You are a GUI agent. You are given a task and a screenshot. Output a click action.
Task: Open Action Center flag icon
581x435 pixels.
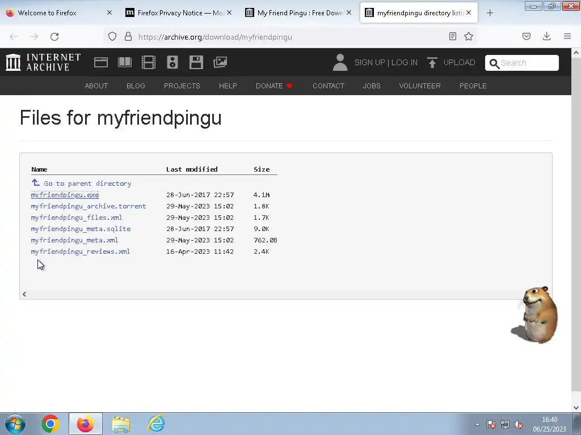(491, 425)
